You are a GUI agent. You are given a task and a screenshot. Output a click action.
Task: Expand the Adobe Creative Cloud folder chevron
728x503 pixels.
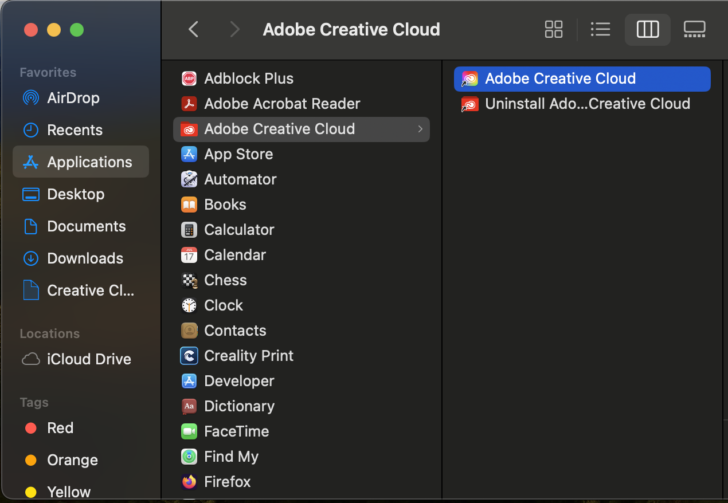pyautogui.click(x=420, y=129)
